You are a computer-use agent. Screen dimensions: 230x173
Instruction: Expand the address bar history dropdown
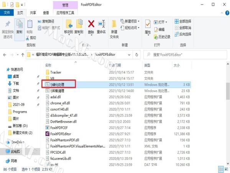point(129,55)
